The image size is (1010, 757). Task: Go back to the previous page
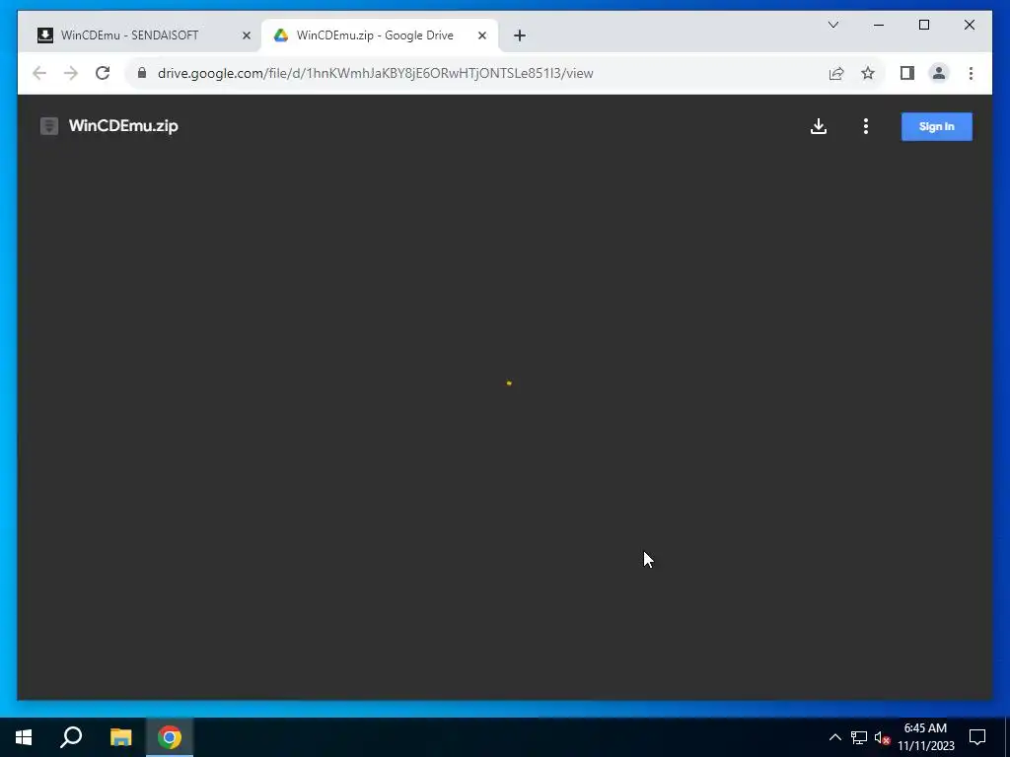(39, 73)
